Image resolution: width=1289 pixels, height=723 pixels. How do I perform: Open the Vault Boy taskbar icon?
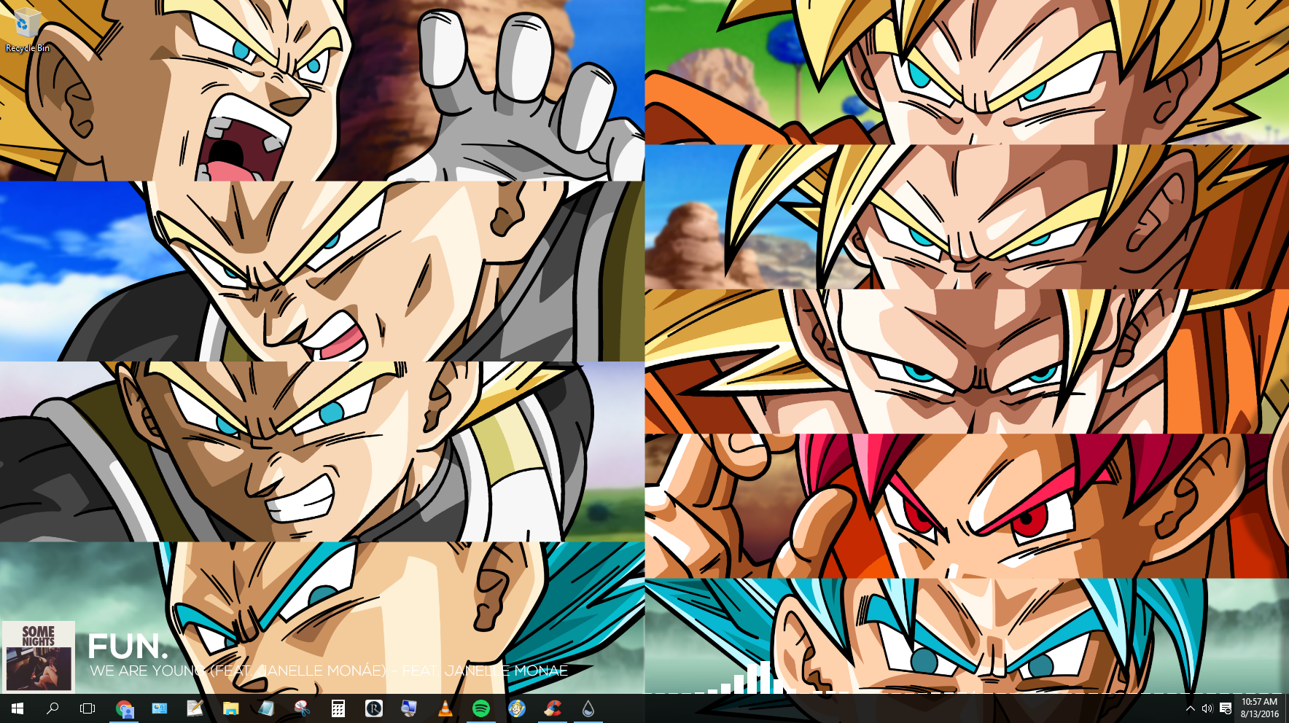point(516,708)
